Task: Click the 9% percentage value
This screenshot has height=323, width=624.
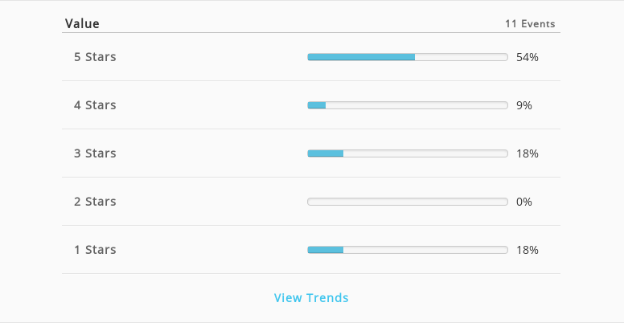Action: click(524, 105)
